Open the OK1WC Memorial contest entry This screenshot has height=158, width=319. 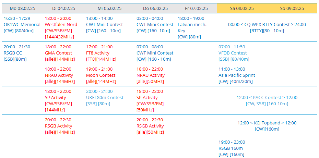click(22, 25)
